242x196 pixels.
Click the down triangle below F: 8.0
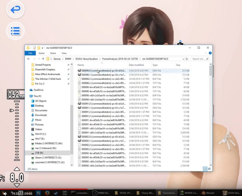tap(17, 185)
